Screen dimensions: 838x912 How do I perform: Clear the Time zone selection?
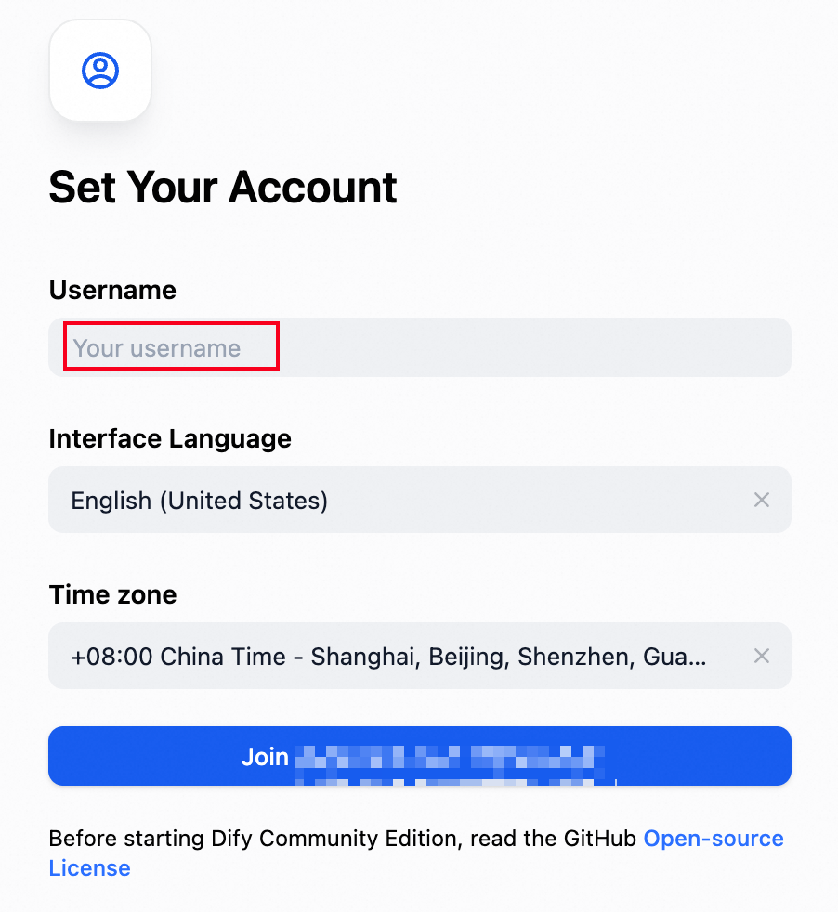(x=761, y=656)
